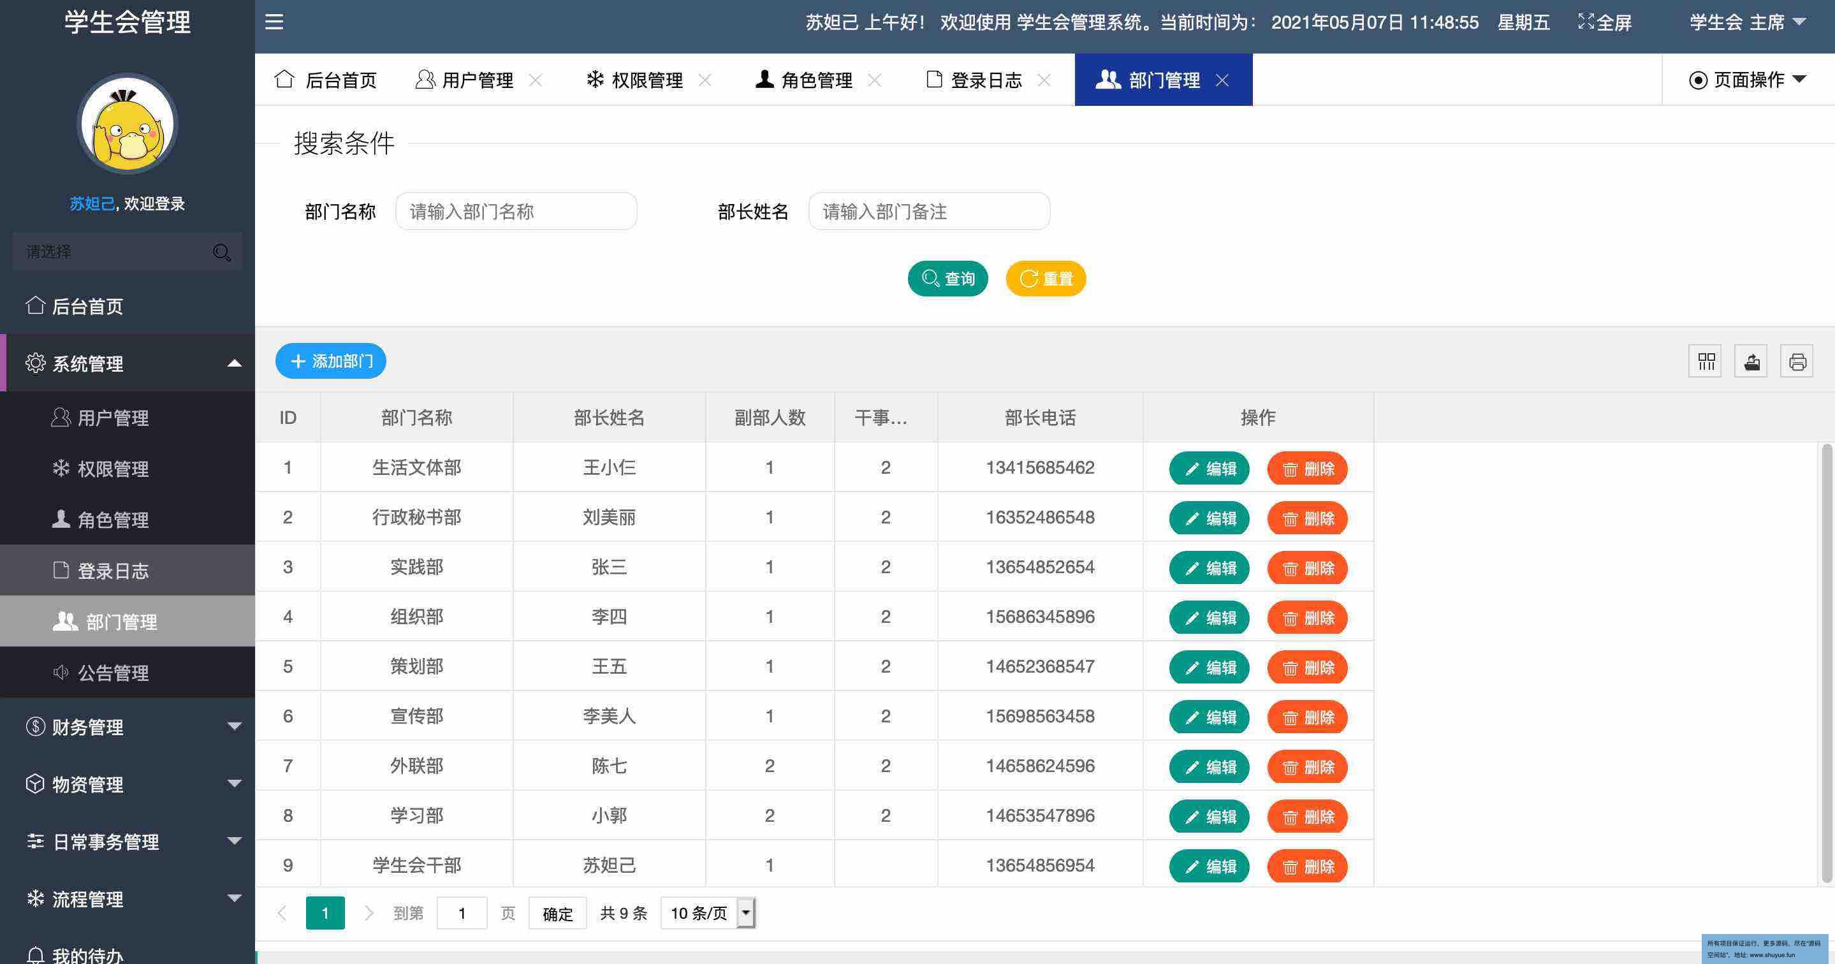This screenshot has width=1835, height=964.
Task: Click the sidebar search magnifier icon
Action: pos(221,252)
